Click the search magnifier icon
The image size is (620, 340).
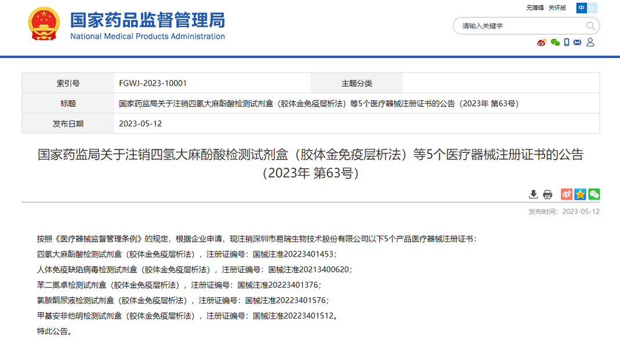pyautogui.click(x=590, y=26)
